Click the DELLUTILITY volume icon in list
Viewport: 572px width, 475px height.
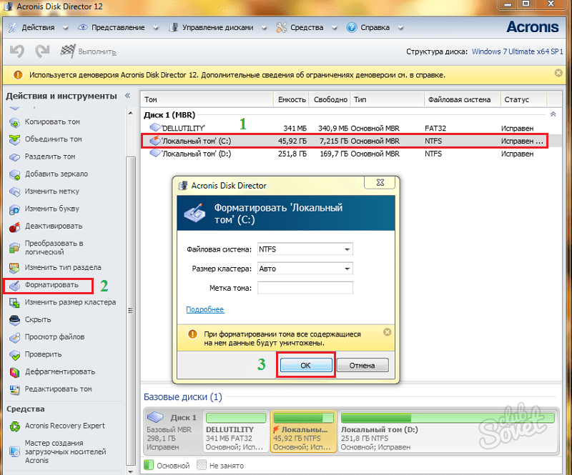pos(155,128)
